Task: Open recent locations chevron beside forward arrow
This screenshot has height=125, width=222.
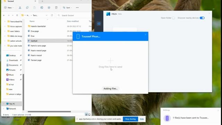Action: (x=12, y=15)
